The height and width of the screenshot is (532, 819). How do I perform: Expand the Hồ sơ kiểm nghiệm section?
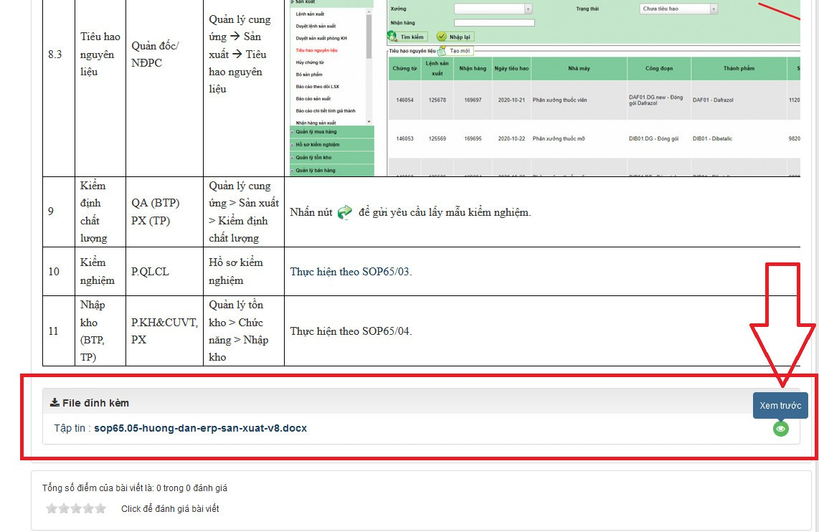(x=318, y=145)
